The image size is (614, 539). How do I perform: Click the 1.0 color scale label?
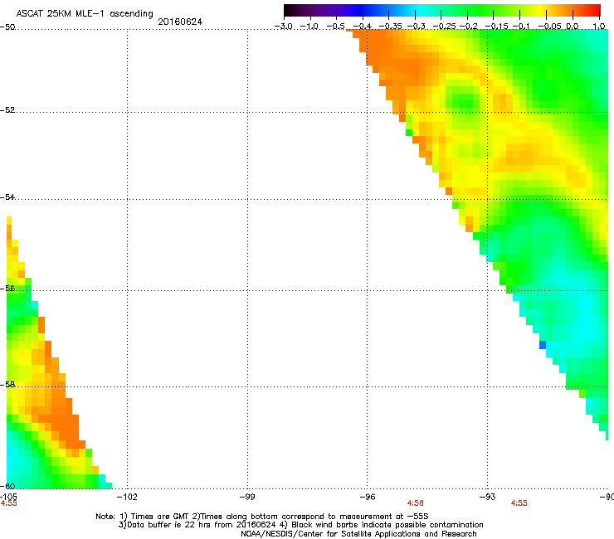(x=599, y=27)
